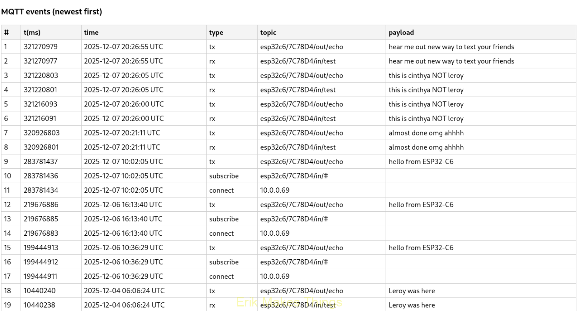Viewport: 578px width, 311px height.
Task: Click the "MQTT events (newest first)" heading
Action: tap(52, 12)
